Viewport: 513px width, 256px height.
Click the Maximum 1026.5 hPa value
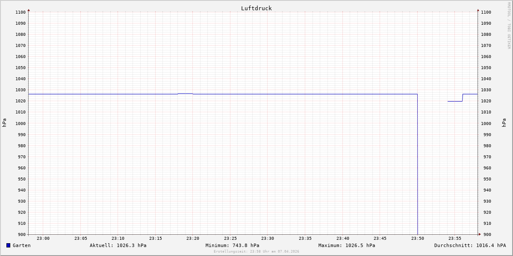point(347,245)
